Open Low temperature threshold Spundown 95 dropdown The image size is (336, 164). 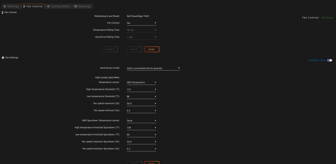(x=141, y=135)
